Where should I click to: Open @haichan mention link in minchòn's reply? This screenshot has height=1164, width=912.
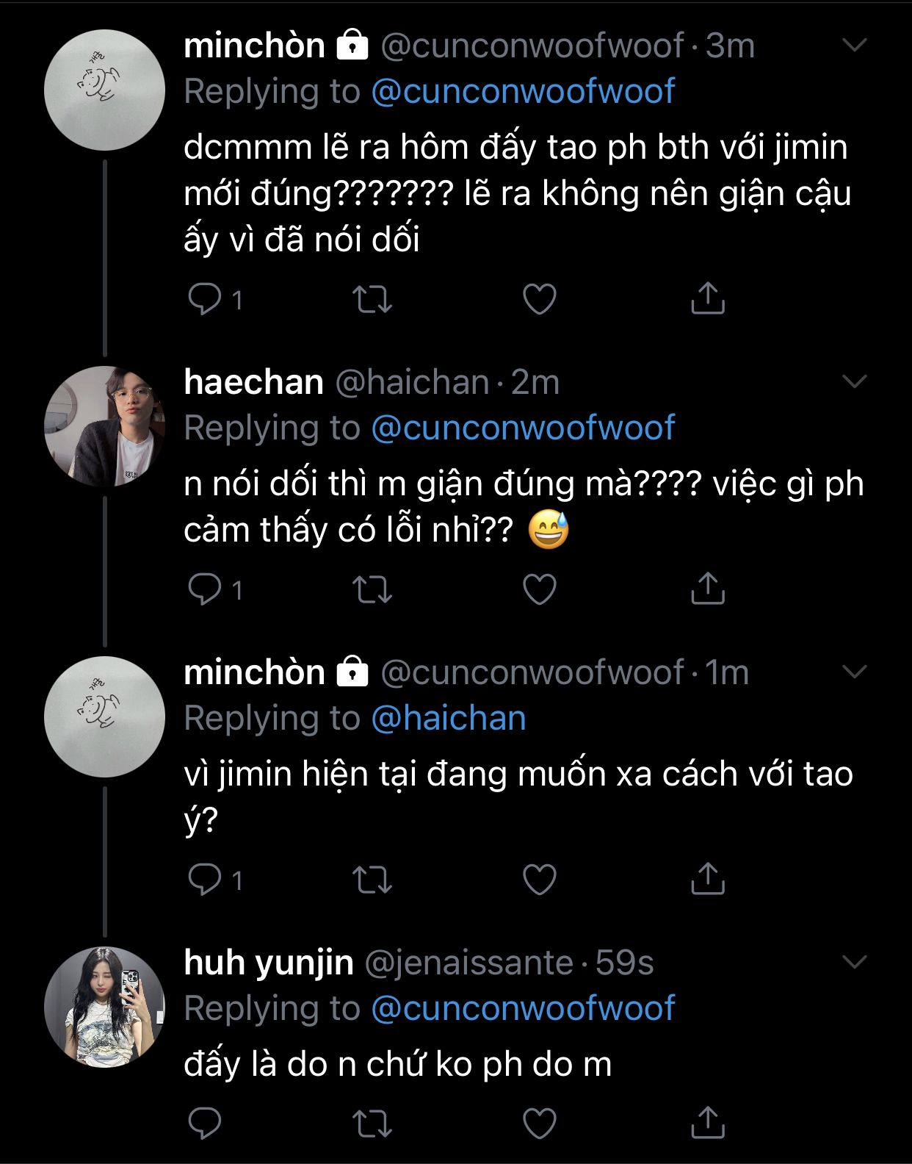449,718
